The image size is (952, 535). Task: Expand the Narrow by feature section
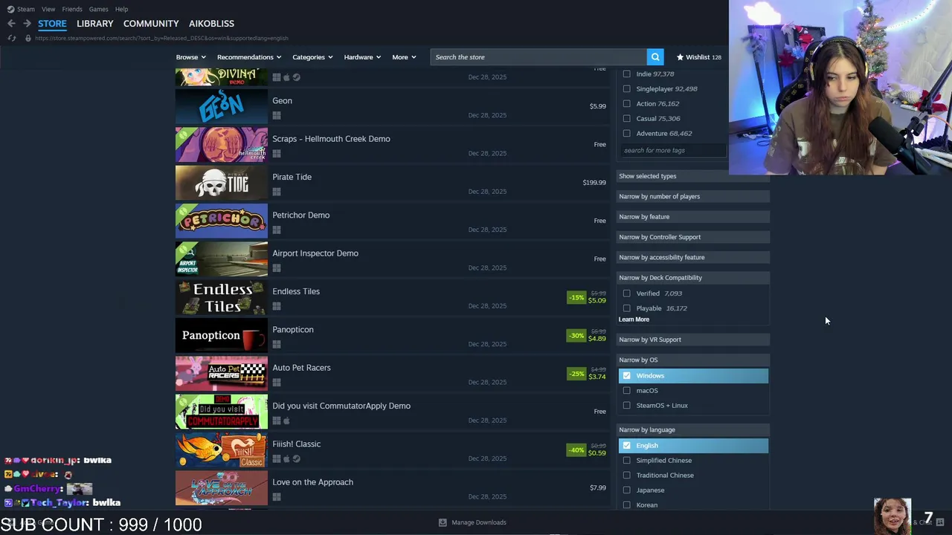(x=693, y=217)
